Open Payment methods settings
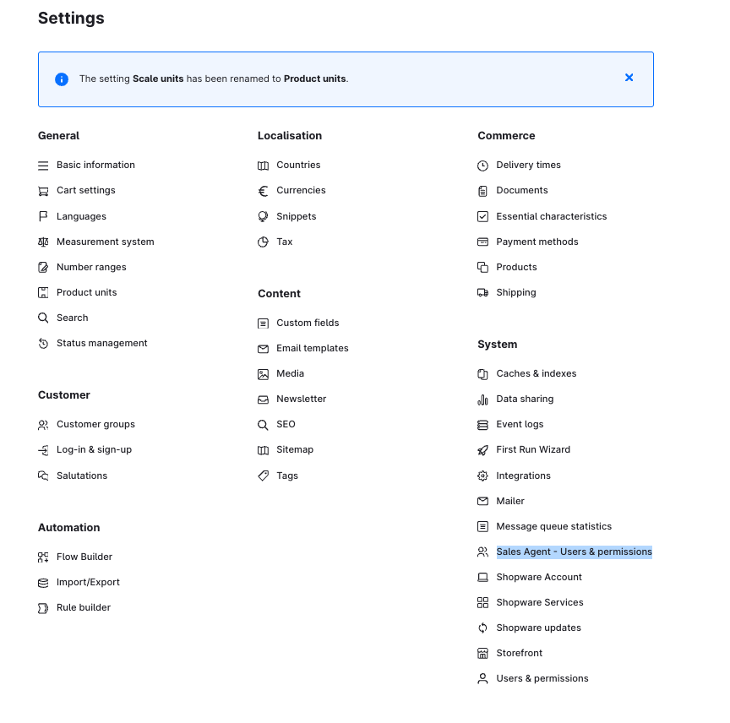Viewport: 730px width, 723px height. tap(537, 242)
